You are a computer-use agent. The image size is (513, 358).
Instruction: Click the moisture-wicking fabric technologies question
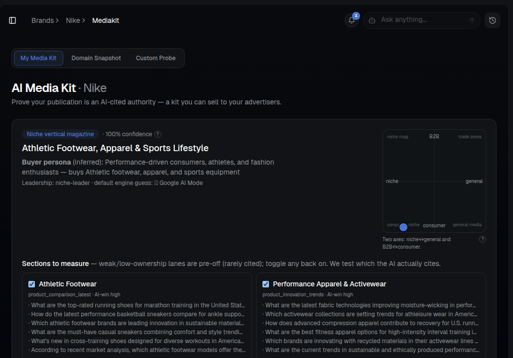pyautogui.click(x=371, y=305)
